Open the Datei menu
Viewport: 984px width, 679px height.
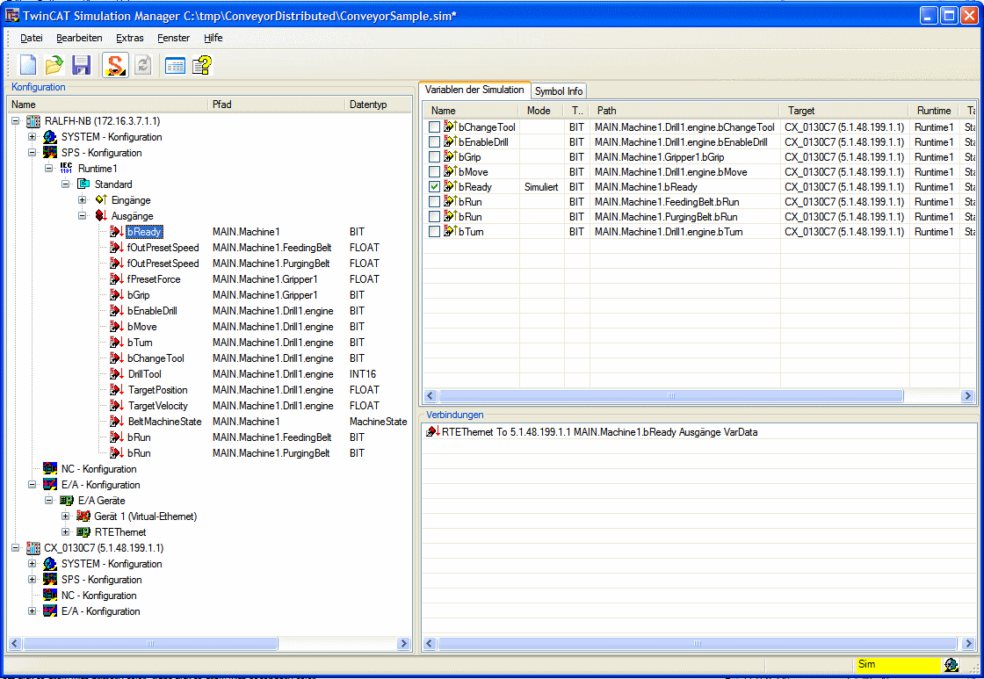click(x=32, y=38)
